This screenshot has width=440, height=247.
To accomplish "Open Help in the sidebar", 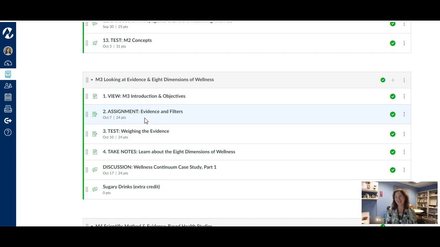I will click(8, 132).
